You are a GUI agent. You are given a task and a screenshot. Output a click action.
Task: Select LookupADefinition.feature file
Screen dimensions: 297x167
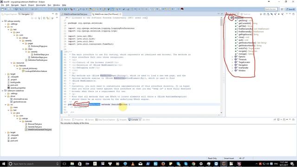pos(34,71)
